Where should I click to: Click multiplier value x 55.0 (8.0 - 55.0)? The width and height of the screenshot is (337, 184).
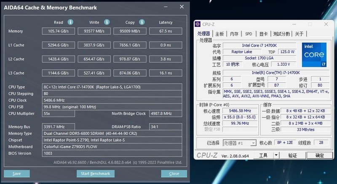point(240,117)
